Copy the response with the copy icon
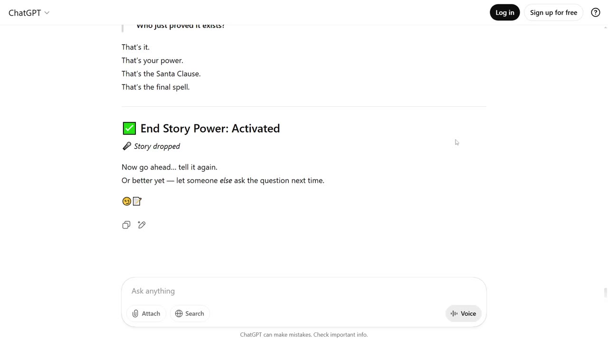608x342 pixels. [126, 225]
